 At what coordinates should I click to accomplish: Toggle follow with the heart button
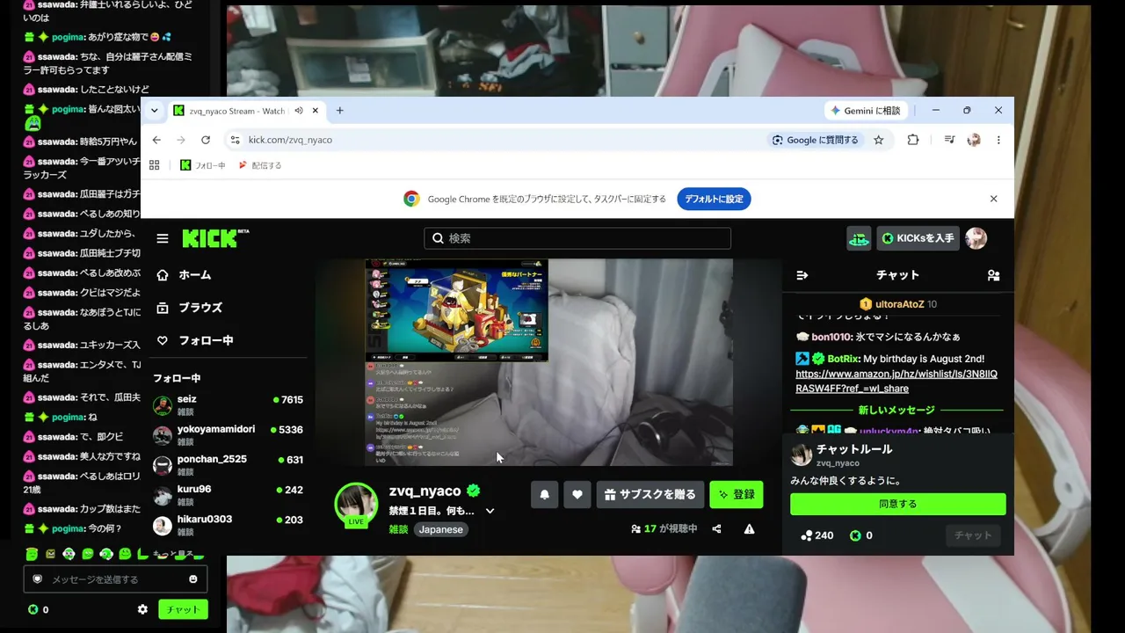pos(577,494)
